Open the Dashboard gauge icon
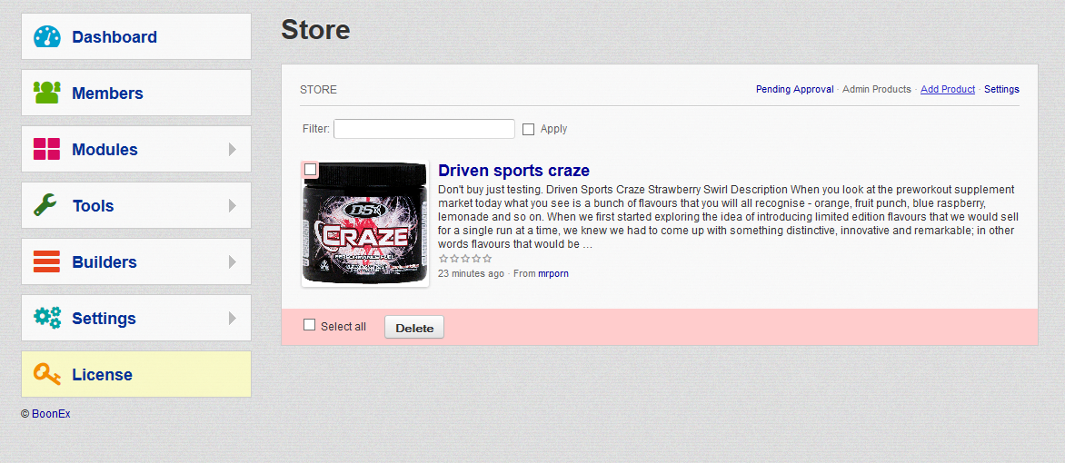This screenshot has width=1065, height=463. click(x=47, y=36)
